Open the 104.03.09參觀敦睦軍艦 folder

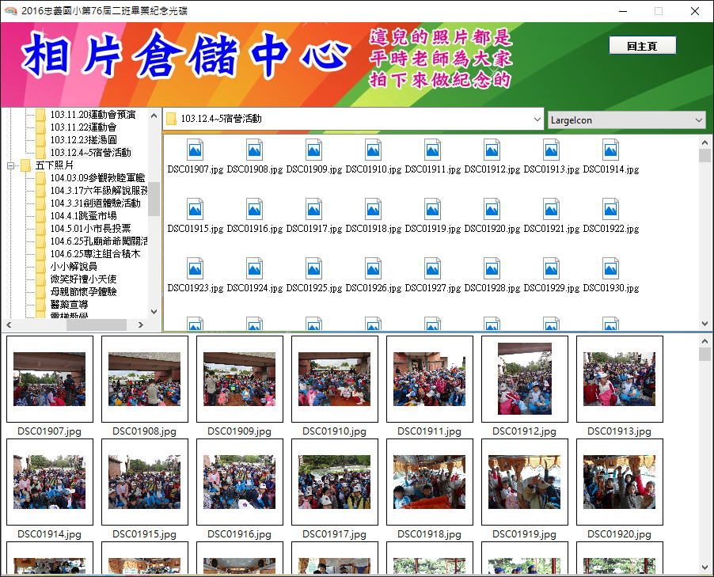(x=98, y=178)
